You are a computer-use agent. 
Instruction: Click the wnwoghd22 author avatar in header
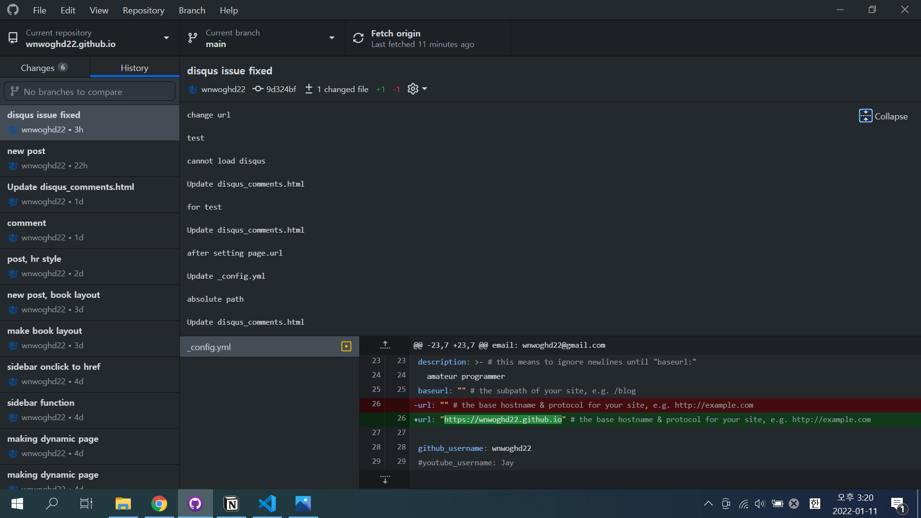pyautogui.click(x=193, y=89)
